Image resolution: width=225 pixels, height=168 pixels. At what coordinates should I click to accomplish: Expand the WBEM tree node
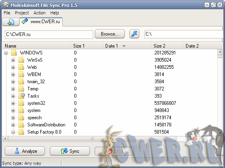tap(13, 74)
